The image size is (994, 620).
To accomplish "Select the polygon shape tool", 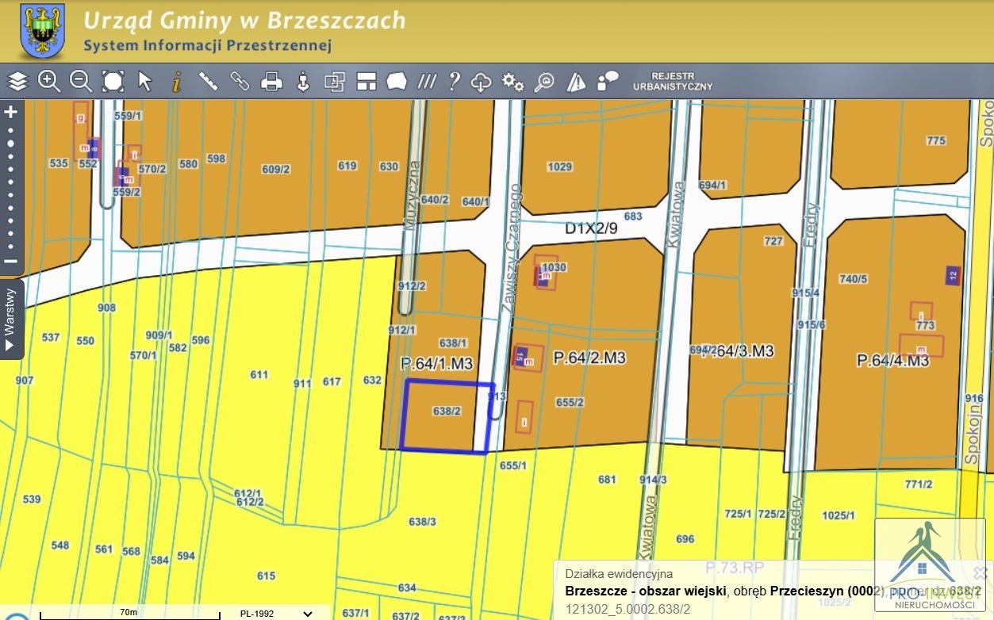I will (x=397, y=81).
